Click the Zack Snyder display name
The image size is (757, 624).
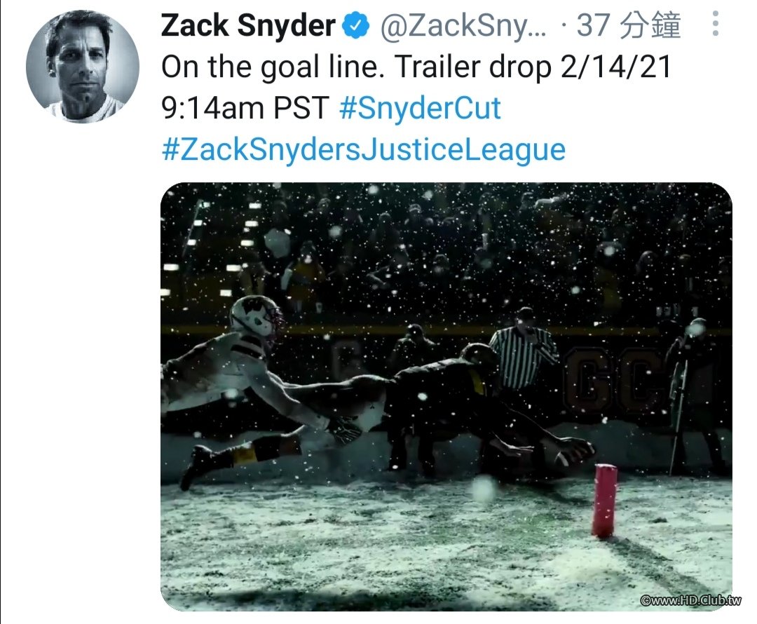tap(248, 25)
